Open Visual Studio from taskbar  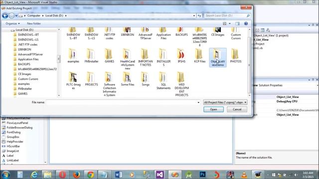point(160,175)
